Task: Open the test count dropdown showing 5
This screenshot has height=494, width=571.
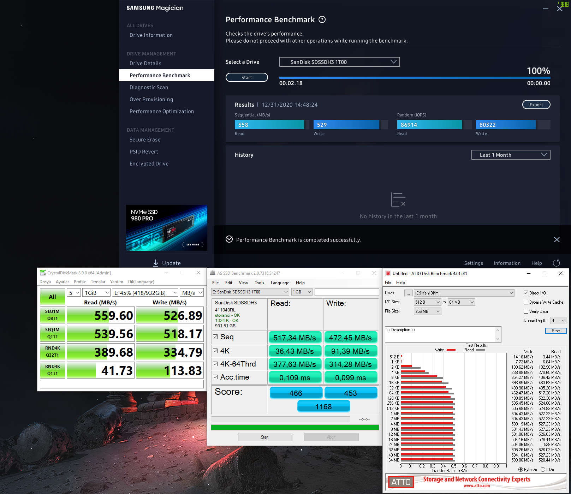Action: pyautogui.click(x=74, y=293)
